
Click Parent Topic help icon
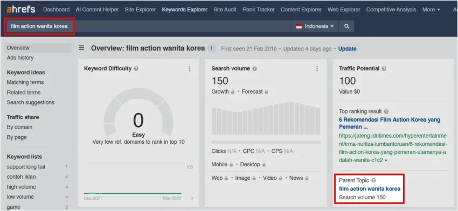tap(373, 180)
